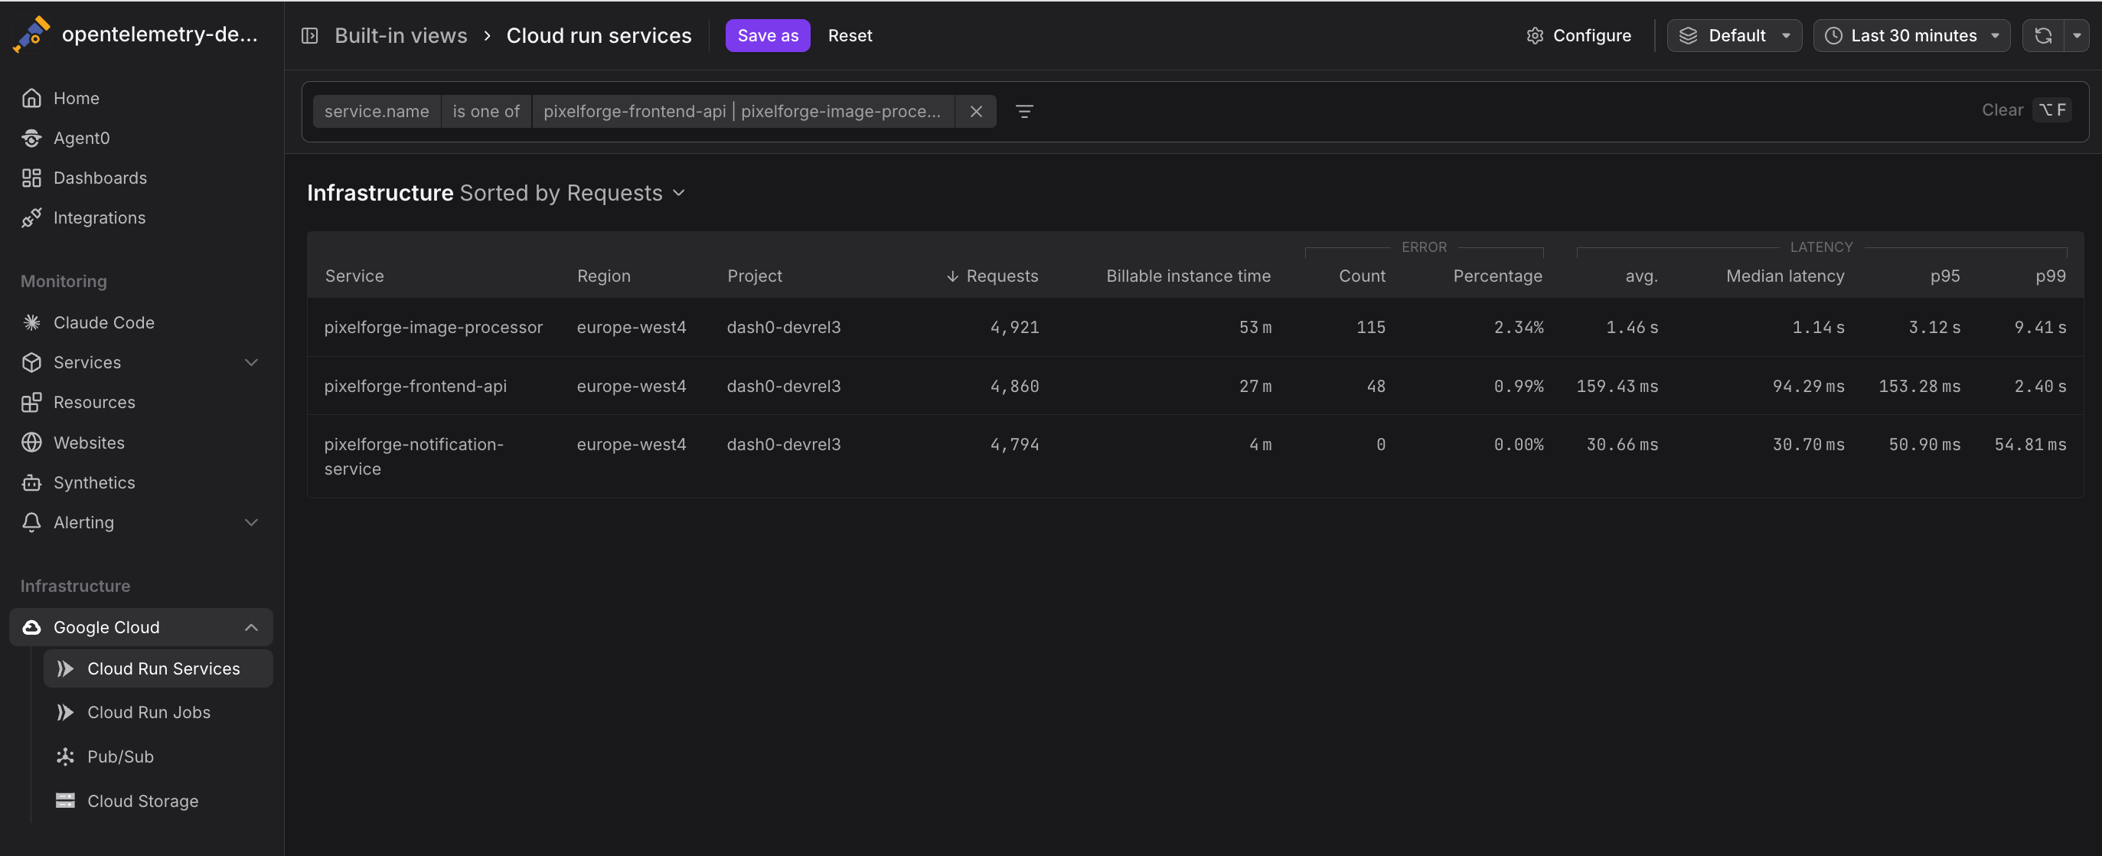Click the Dashboards grid icon
This screenshot has height=856, width=2102.
click(x=32, y=178)
